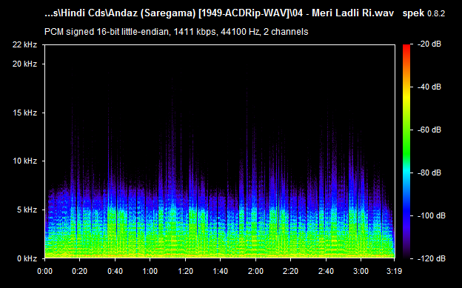The width and height of the screenshot is (462, 288).
Task: Click the 1:20 time axis marker
Action: 185,271
